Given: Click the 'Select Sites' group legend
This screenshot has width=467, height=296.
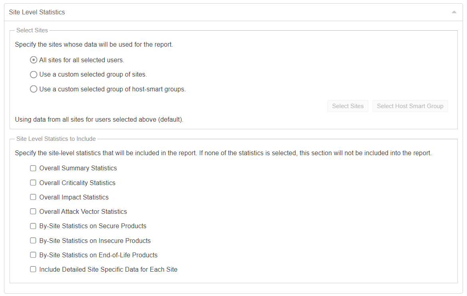Looking at the screenshot, I should coord(32,30).
